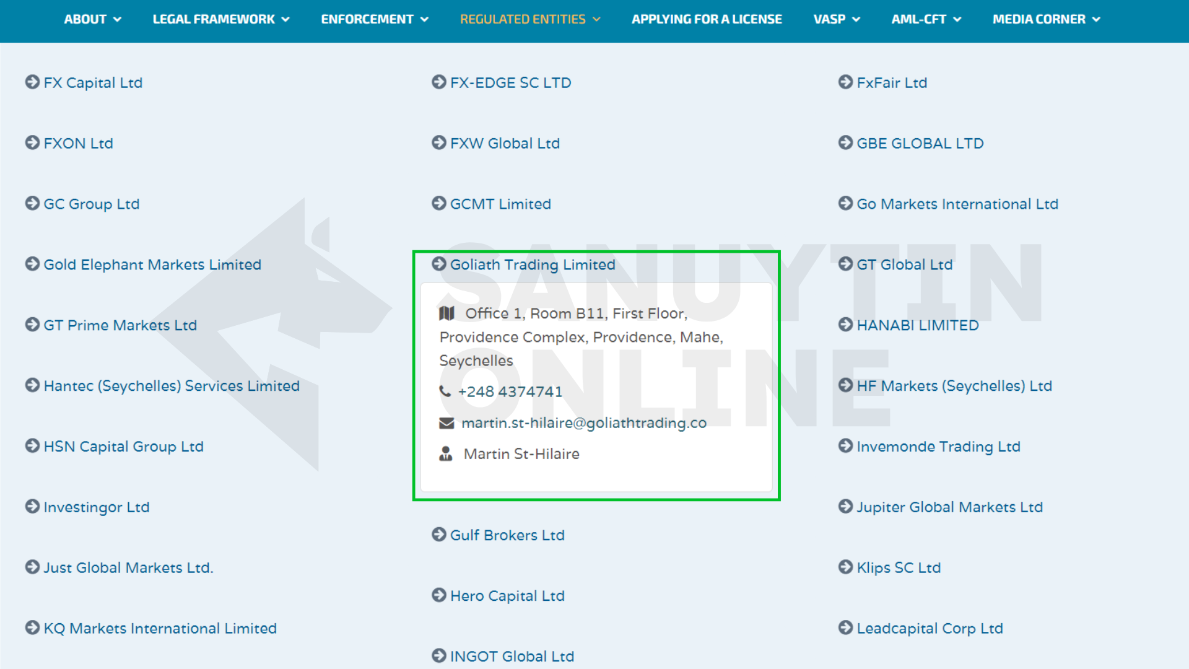Open the AML-CFT menu label

tap(919, 19)
